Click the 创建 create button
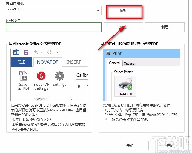 (165, 27)
